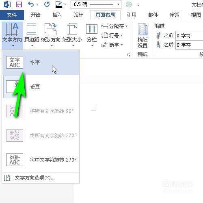Image resolution: width=203 pixels, height=203 pixels.
Task: Click the 之前 indent input field
Action: [189, 36]
